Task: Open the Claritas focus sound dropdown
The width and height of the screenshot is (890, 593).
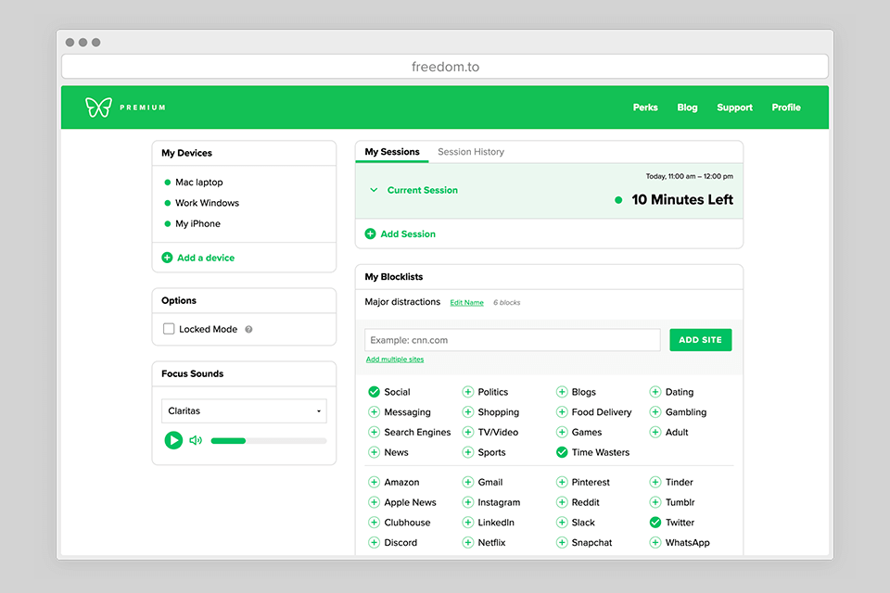Action: [x=244, y=410]
